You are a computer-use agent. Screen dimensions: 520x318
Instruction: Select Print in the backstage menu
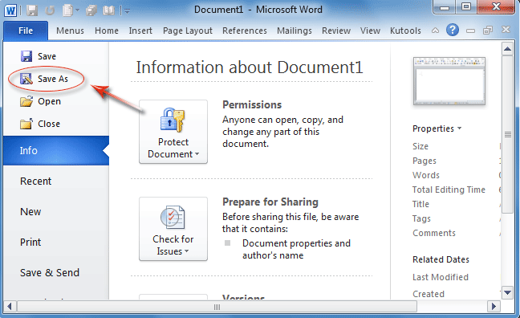[x=30, y=243]
